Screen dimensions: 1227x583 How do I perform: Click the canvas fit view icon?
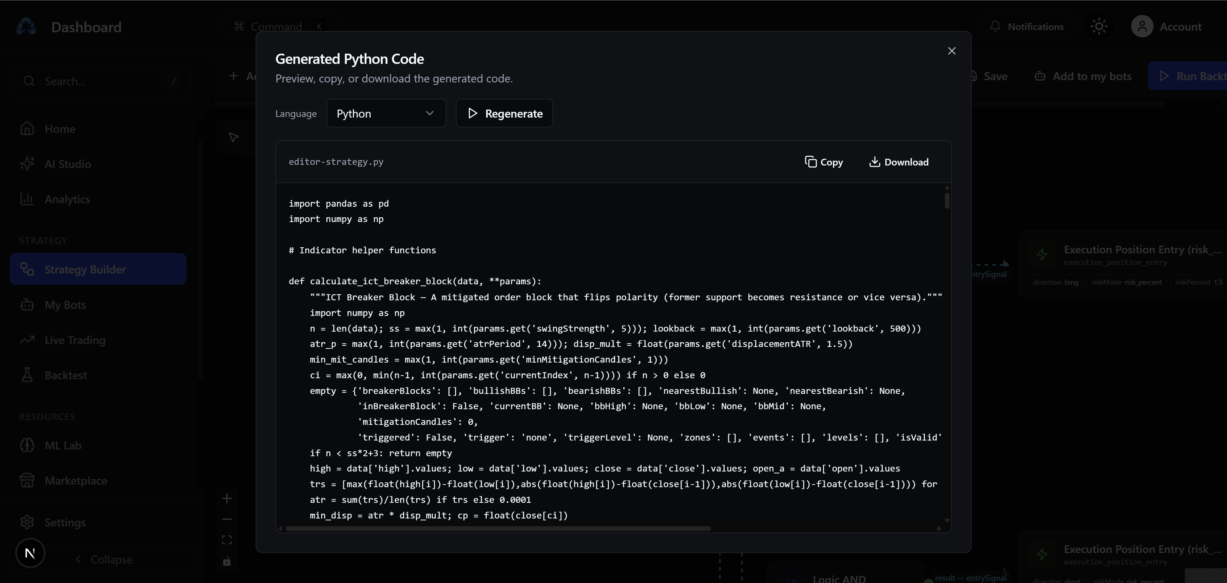227,540
